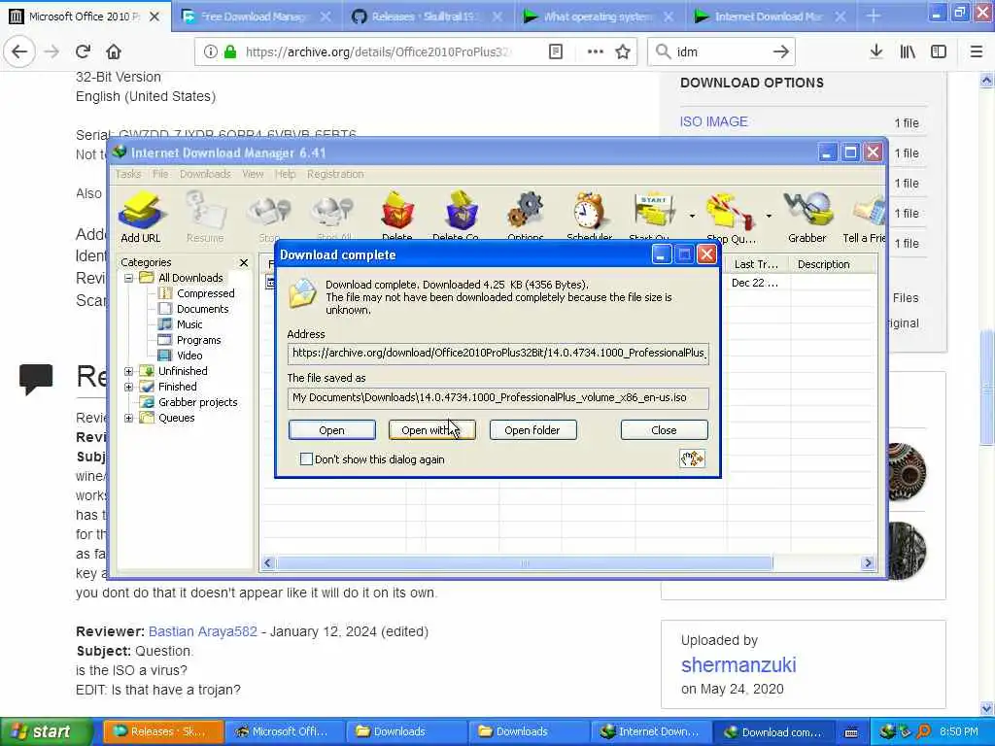This screenshot has height=746, width=995.
Task: Click Open button in Download complete dialog
Action: 332,430
